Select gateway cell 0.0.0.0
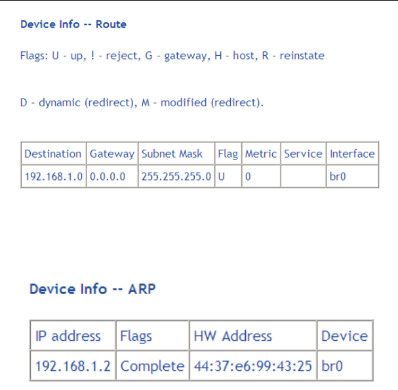 (112, 176)
